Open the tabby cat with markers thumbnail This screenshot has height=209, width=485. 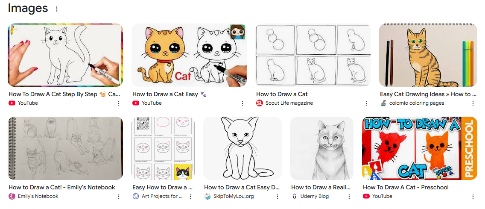[x=428, y=55]
